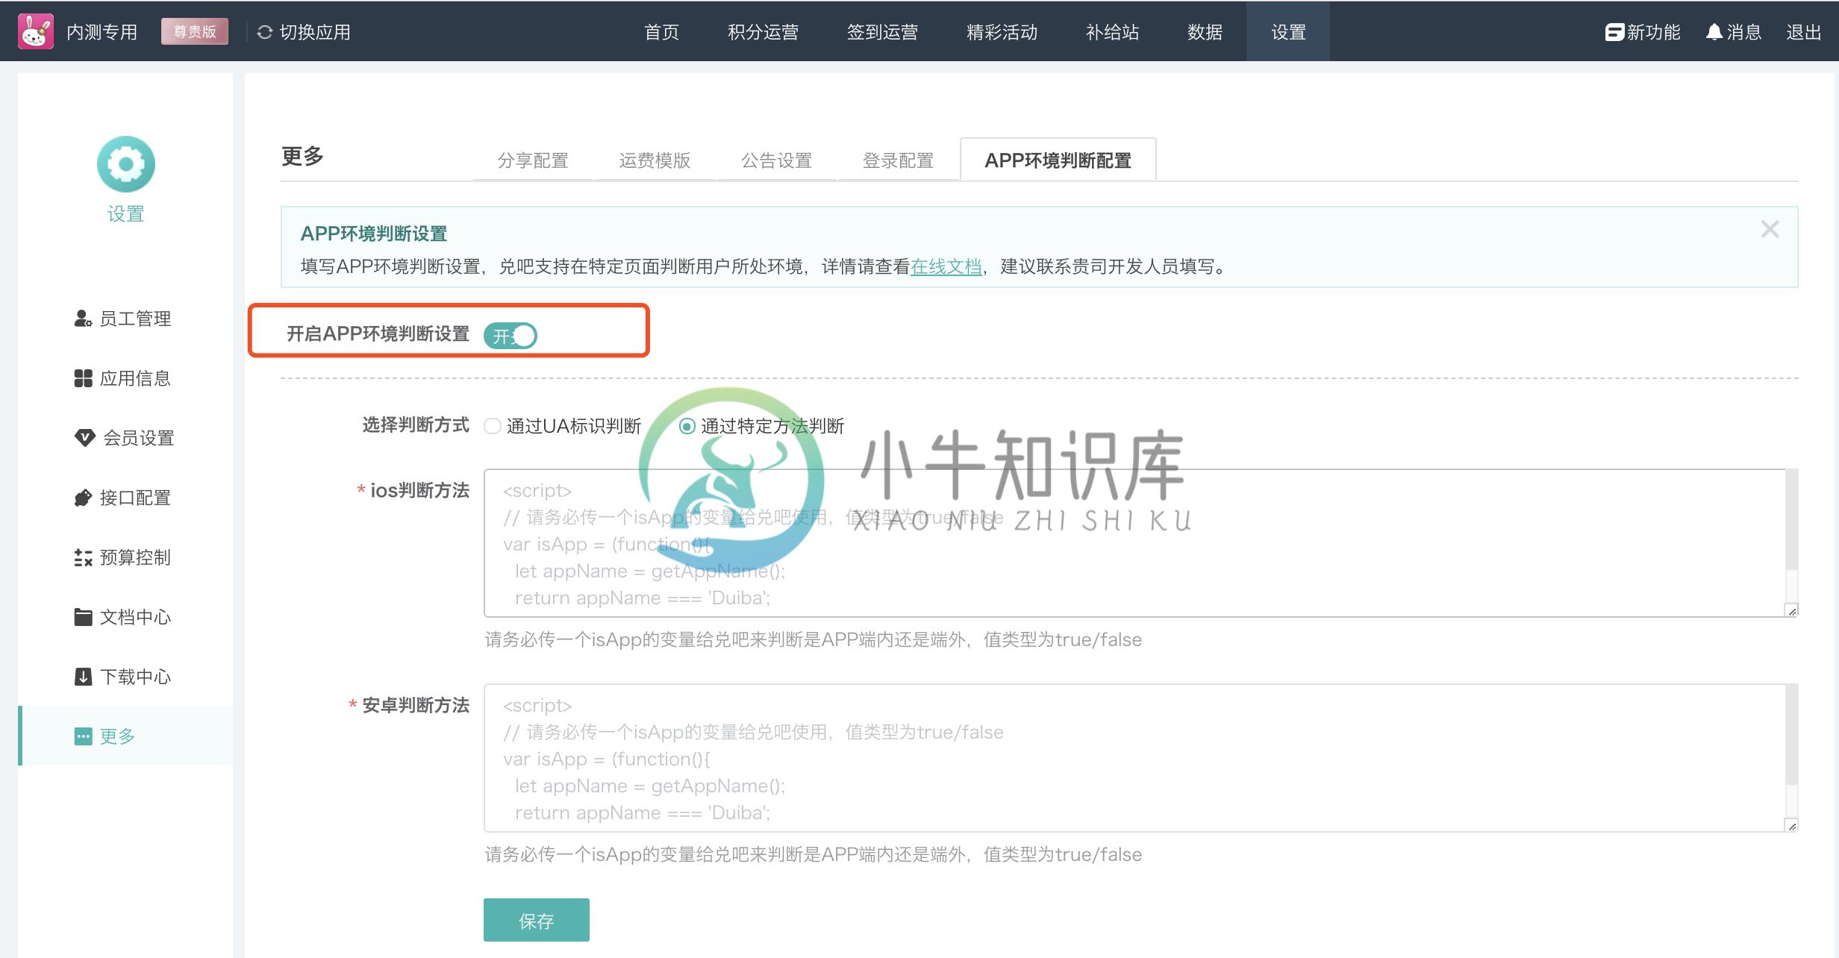The height and width of the screenshot is (958, 1839).
Task: Open 接口配置 in sidebar
Action: pyautogui.click(x=135, y=498)
